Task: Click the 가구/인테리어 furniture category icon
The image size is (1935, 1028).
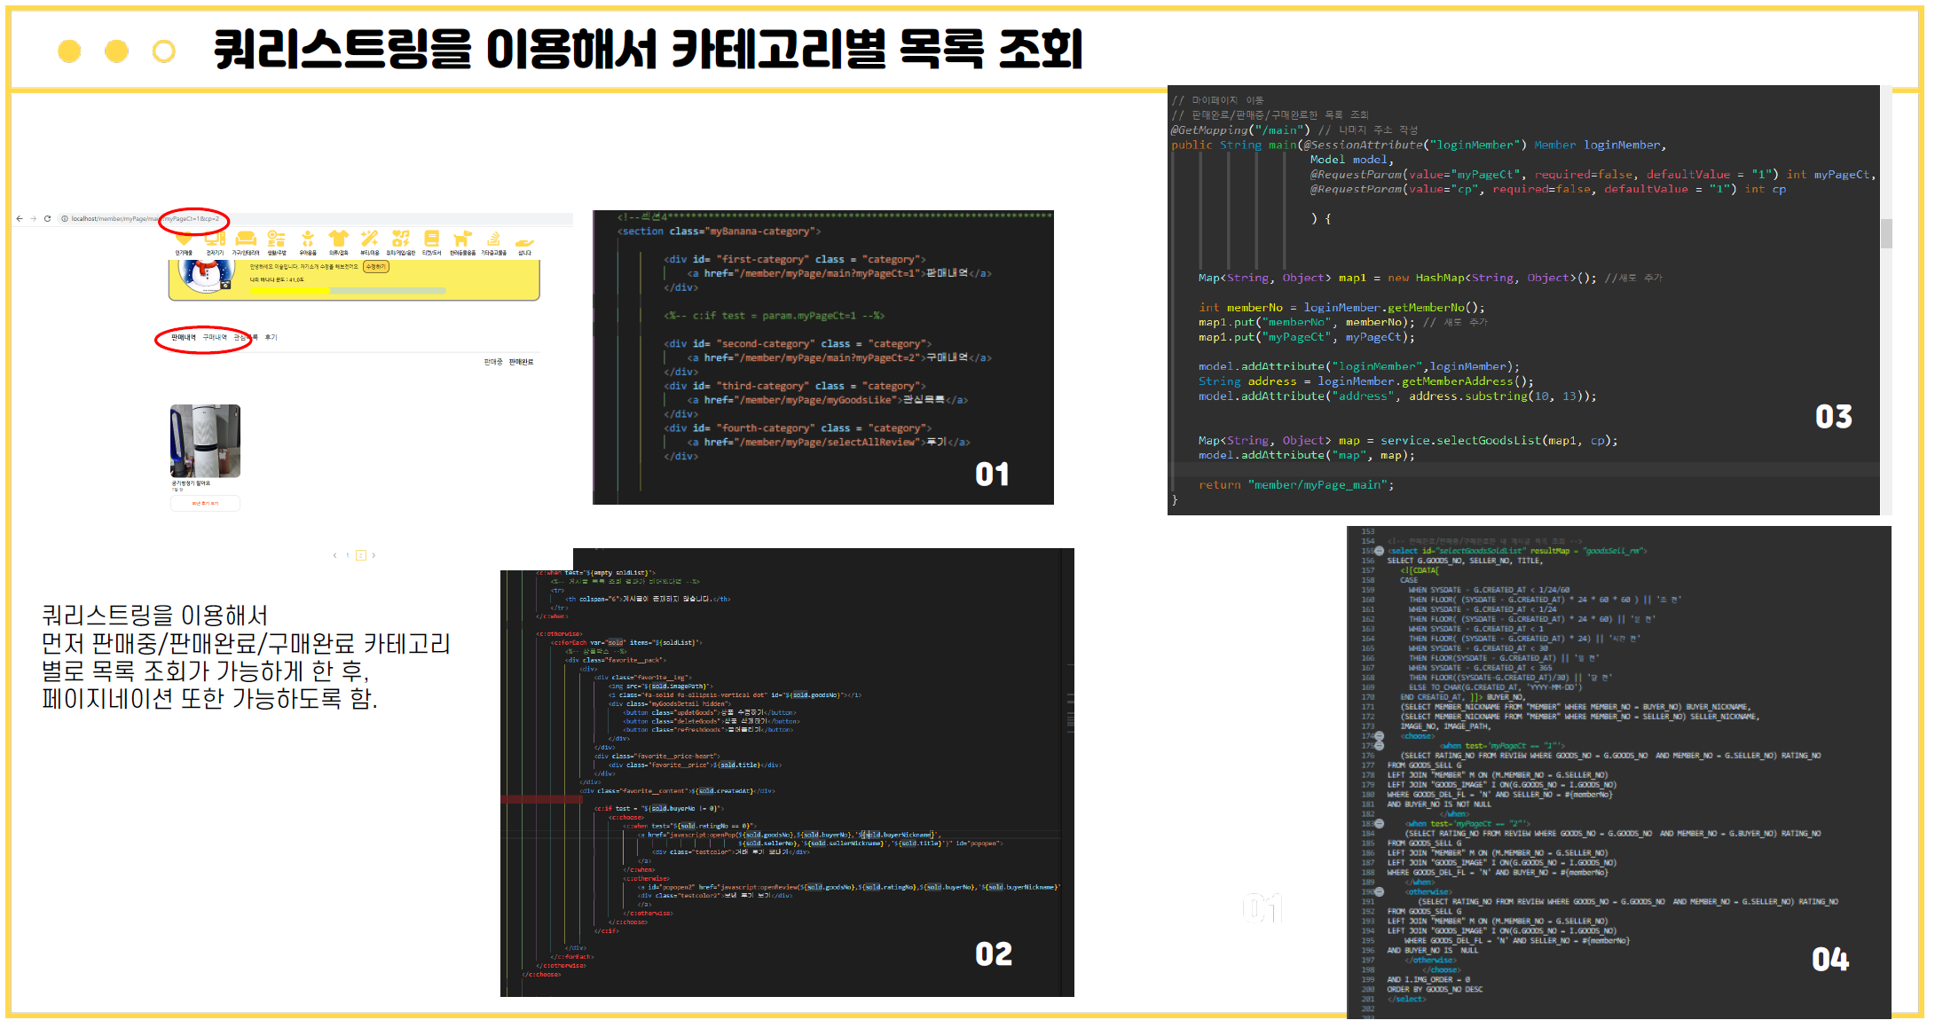Action: [x=247, y=238]
